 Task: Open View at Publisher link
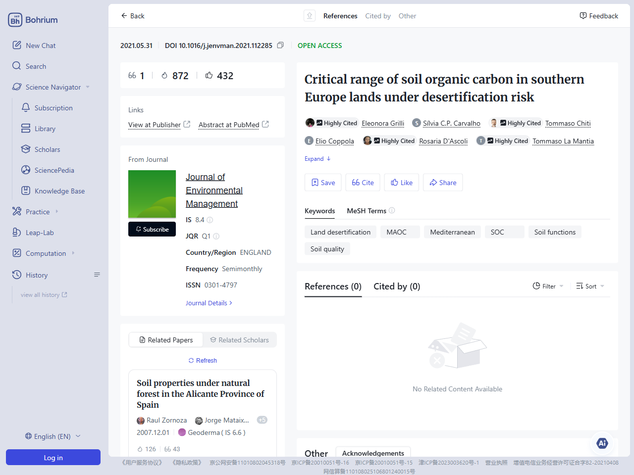coord(159,125)
